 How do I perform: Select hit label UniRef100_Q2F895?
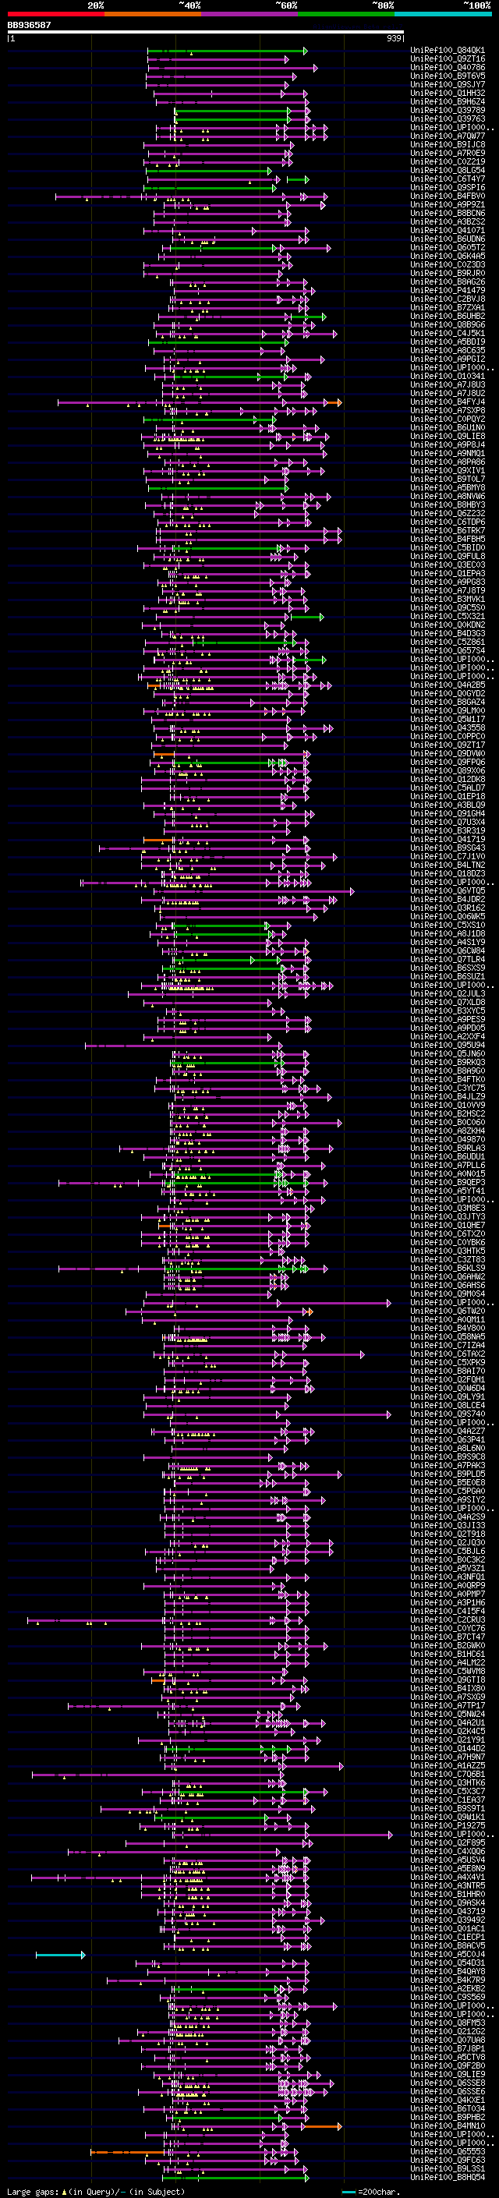coord(448,1843)
